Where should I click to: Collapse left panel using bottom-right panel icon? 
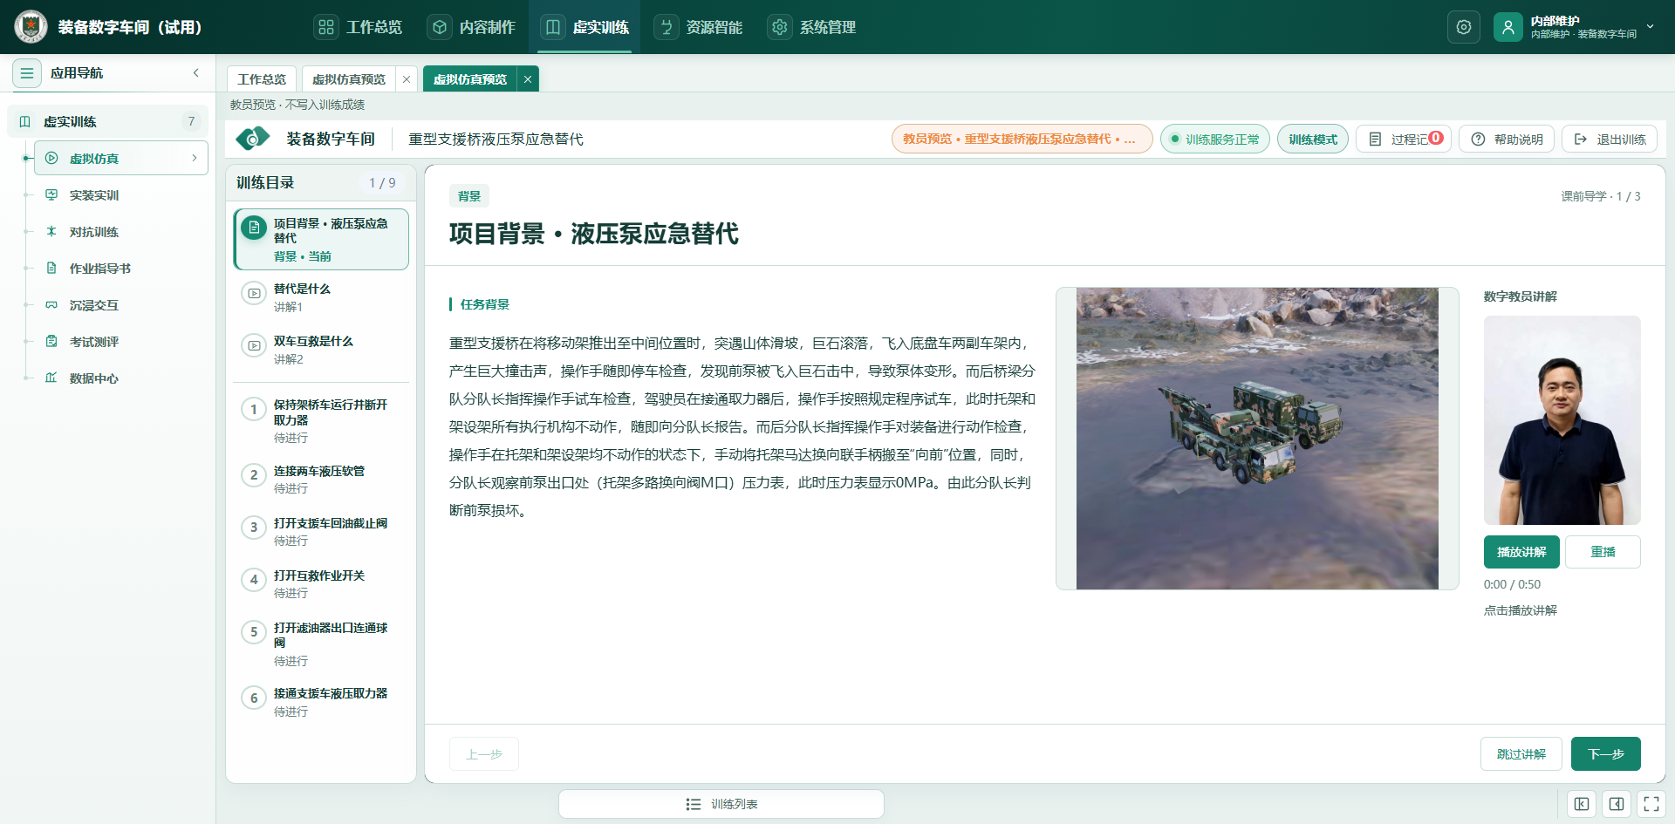[1582, 804]
